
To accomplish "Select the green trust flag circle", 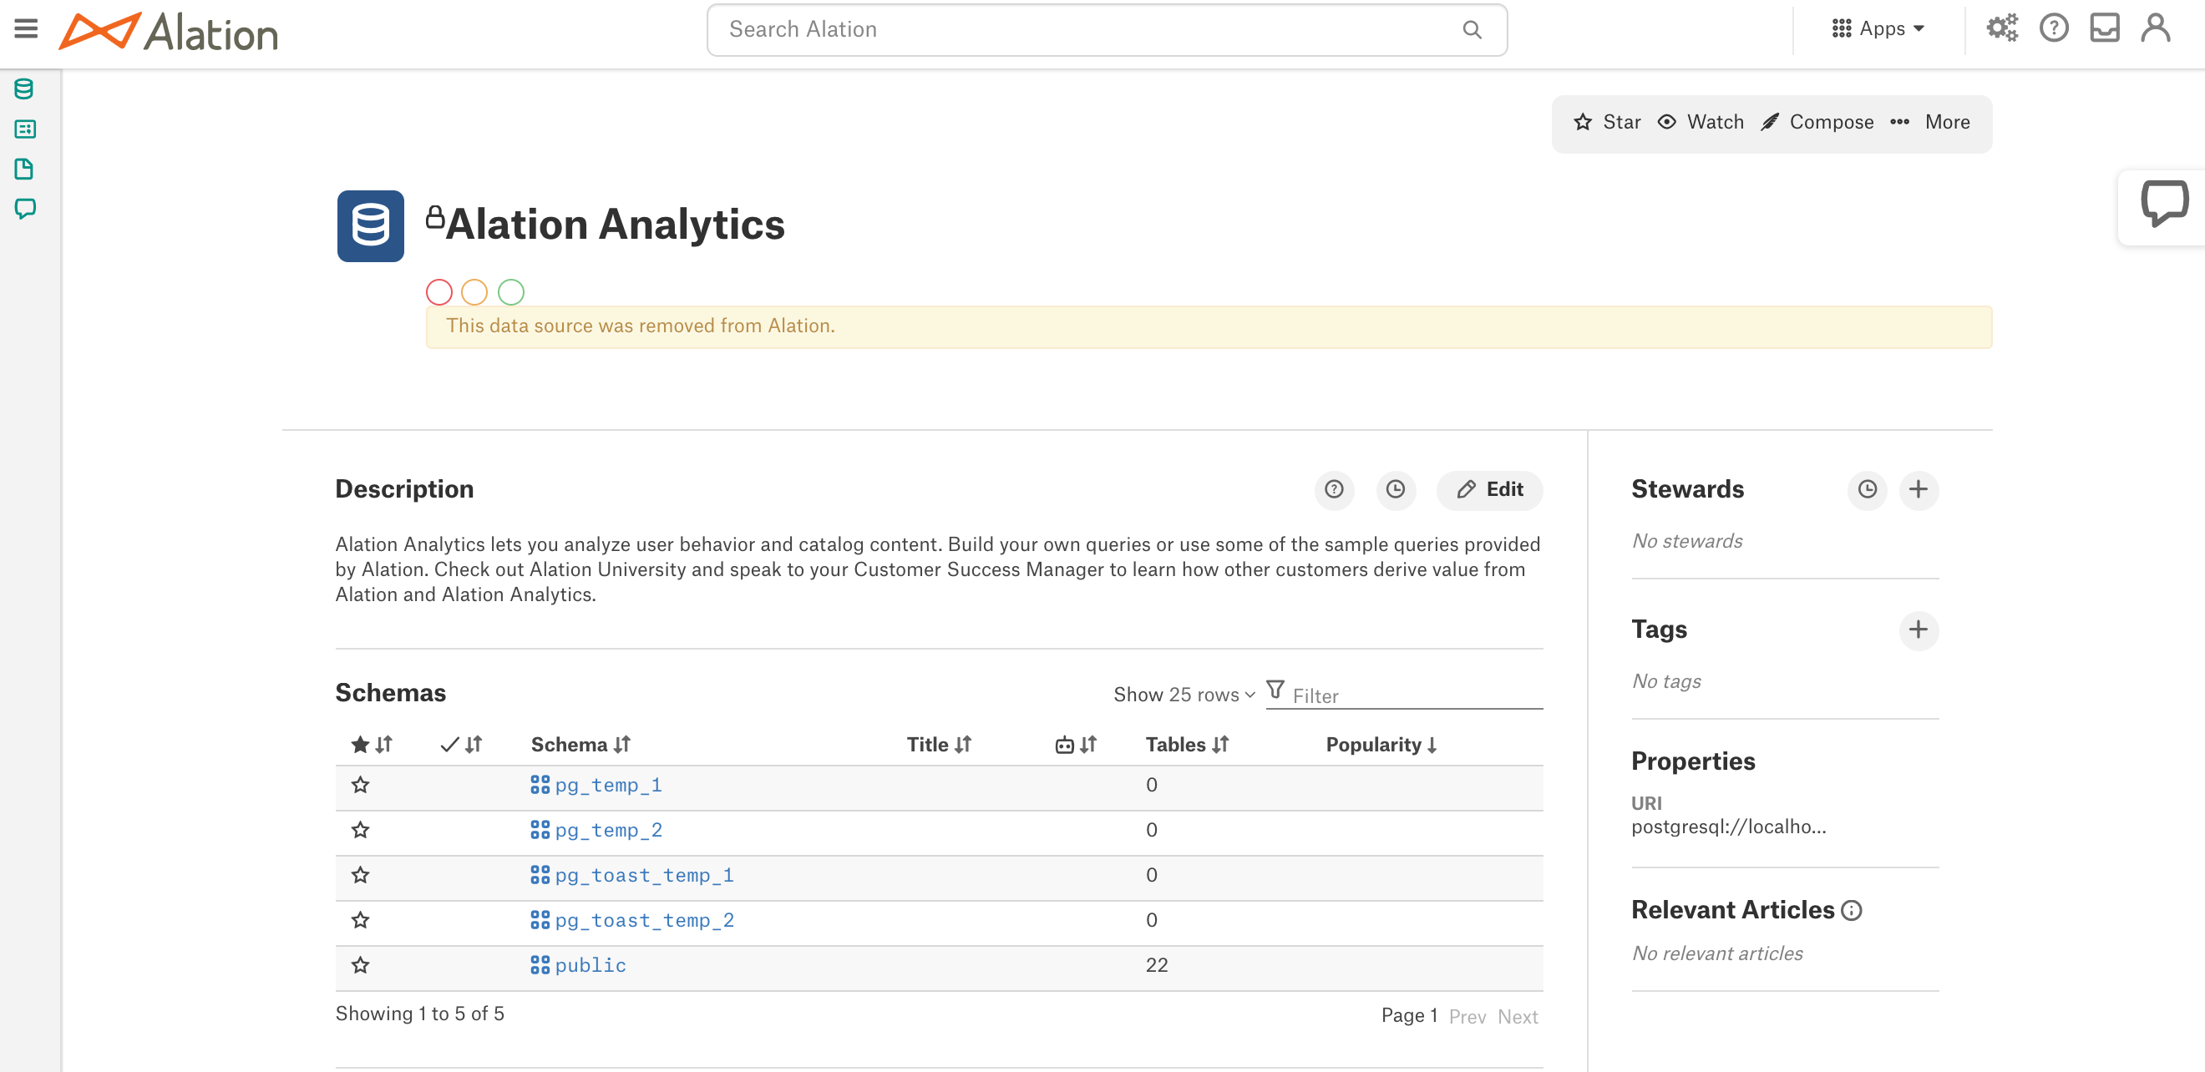I will tap(511, 292).
